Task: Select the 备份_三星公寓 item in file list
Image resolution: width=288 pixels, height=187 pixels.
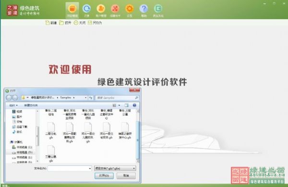Action: click(125, 112)
